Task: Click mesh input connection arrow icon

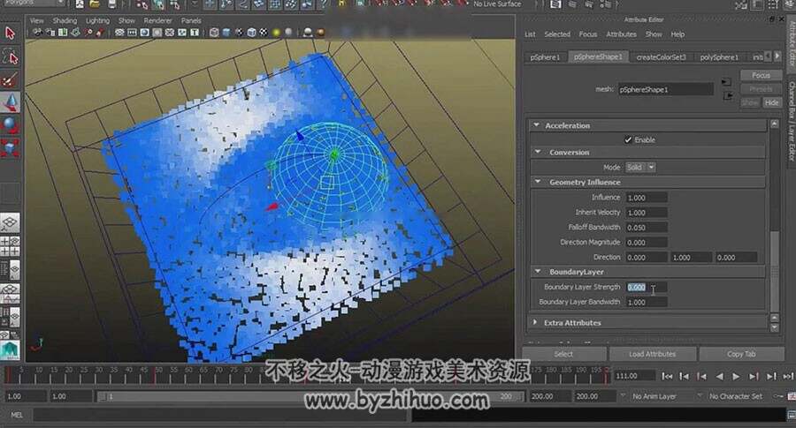Action: tap(726, 82)
